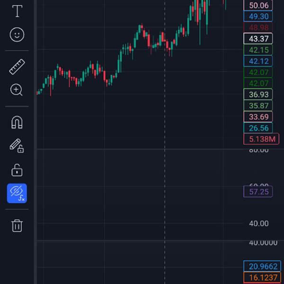Screen dimensions: 284x284
Task: Activate the Zoom In tool
Action: point(17,90)
